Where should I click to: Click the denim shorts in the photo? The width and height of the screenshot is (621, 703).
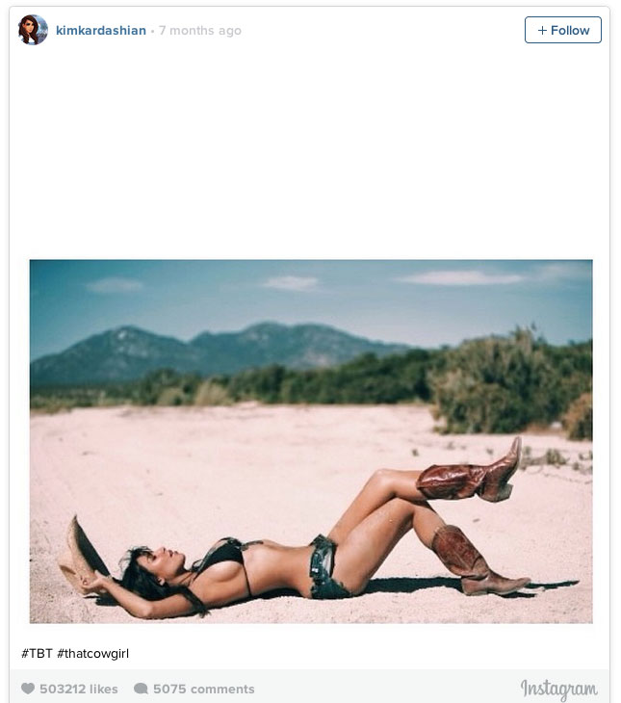[x=326, y=567]
